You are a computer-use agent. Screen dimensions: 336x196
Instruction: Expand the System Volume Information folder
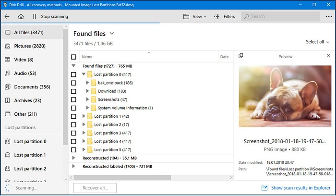pyautogui.click(x=87, y=108)
